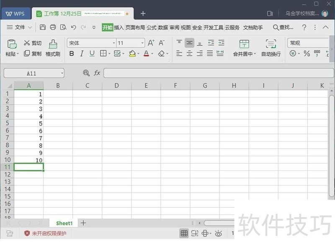Apply bold formatting to the selection
The height and width of the screenshot is (250, 335).
tap(71, 54)
